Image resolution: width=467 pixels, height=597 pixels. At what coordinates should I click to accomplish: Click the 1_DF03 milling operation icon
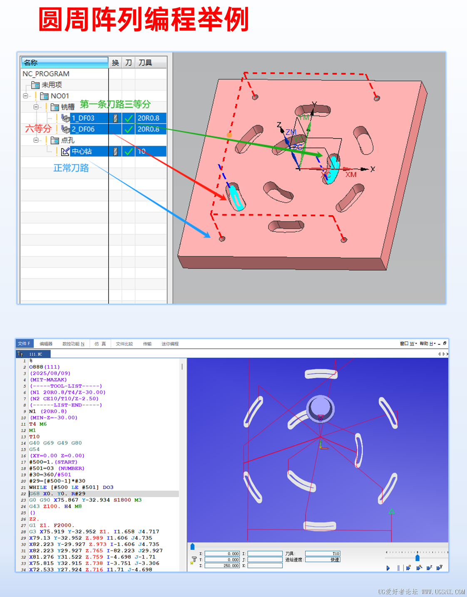(x=65, y=118)
